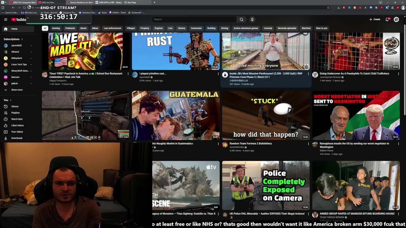Select the Podcasts filter chip
The width and height of the screenshot is (406, 228).
tap(70, 28)
